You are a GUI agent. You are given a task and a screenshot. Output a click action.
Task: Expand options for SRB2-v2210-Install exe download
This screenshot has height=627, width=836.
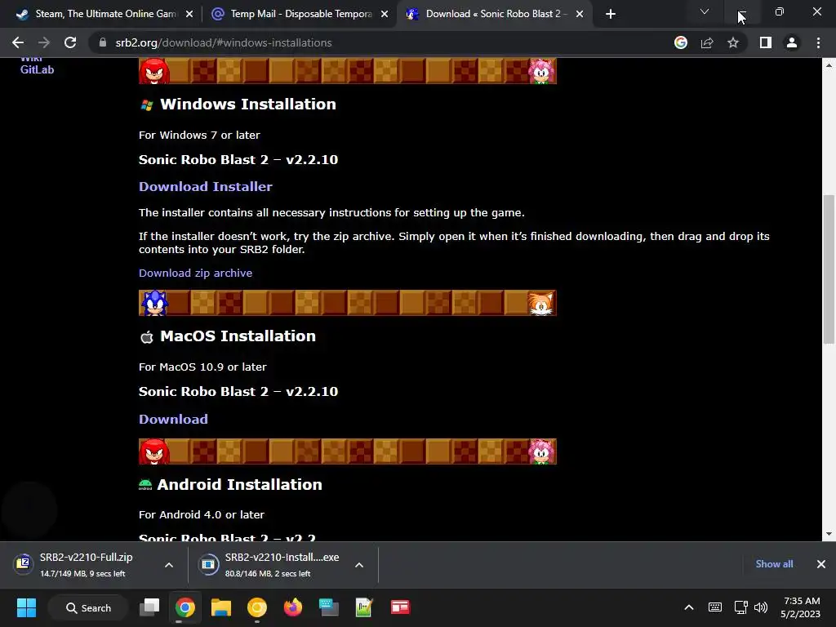tap(359, 565)
